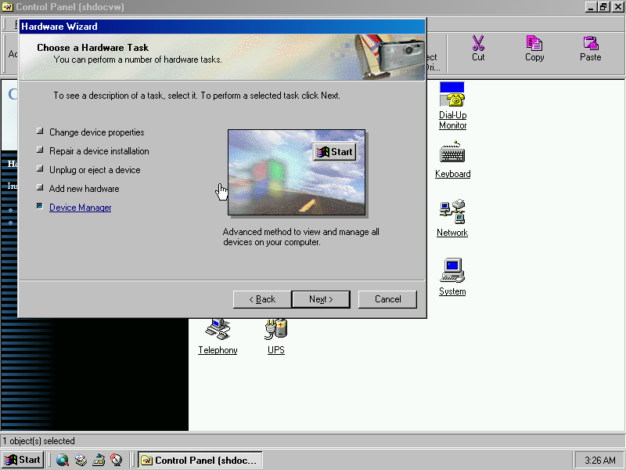Viewport: 626px width, 470px height.
Task: Choose the Unplug or eject a device option
Action: pyautogui.click(x=95, y=170)
